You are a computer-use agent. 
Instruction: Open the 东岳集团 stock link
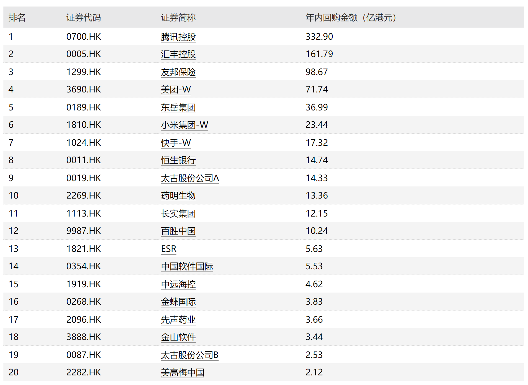[x=178, y=107]
